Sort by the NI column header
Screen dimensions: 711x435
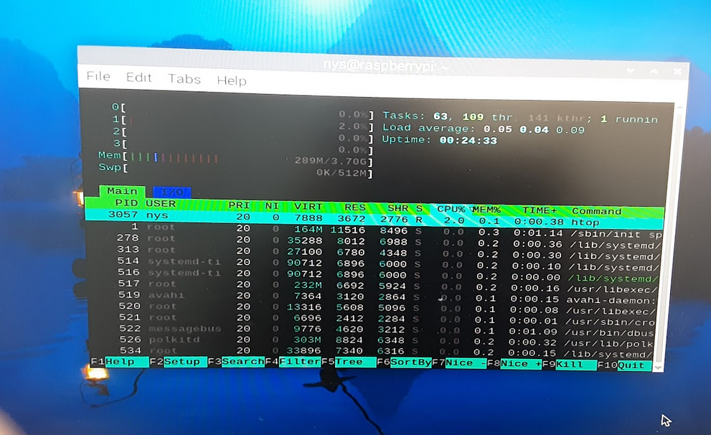[x=272, y=206]
